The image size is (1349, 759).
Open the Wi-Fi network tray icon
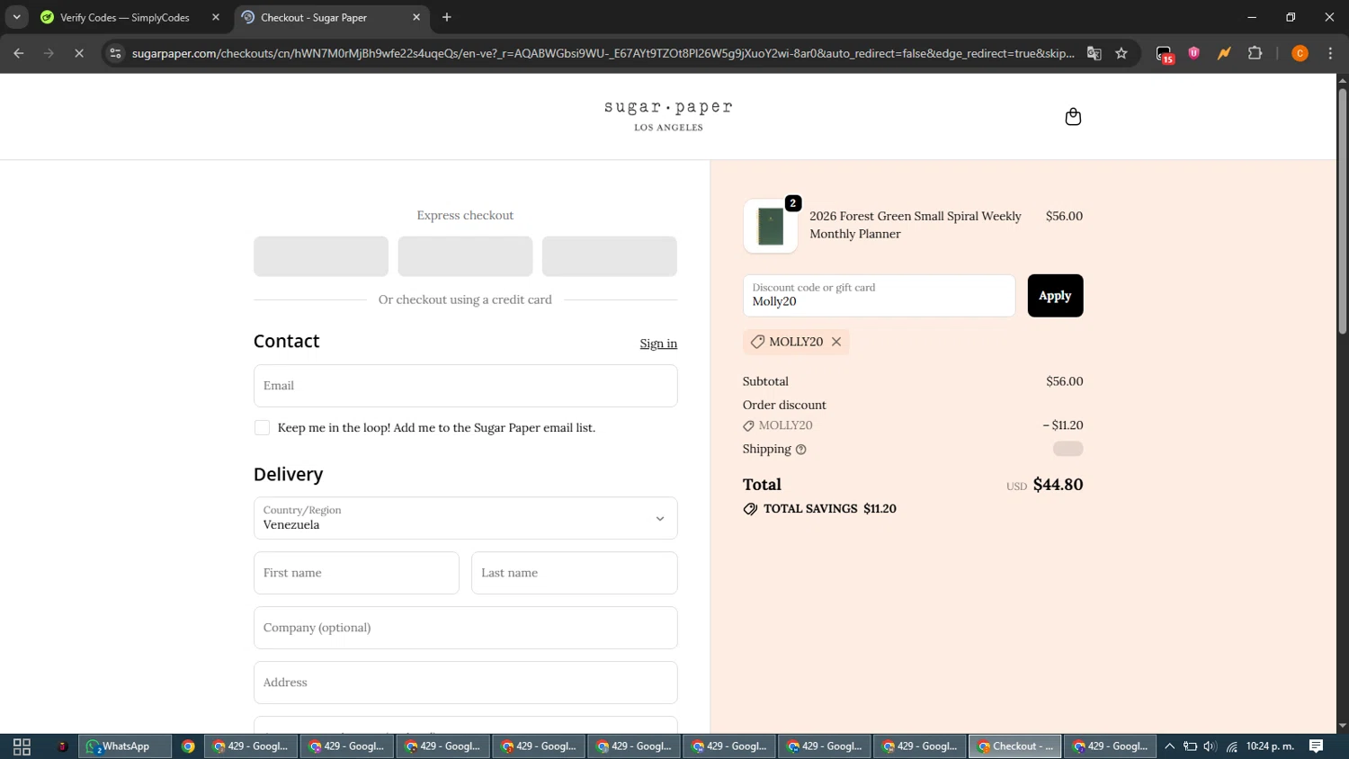[x=1232, y=746]
